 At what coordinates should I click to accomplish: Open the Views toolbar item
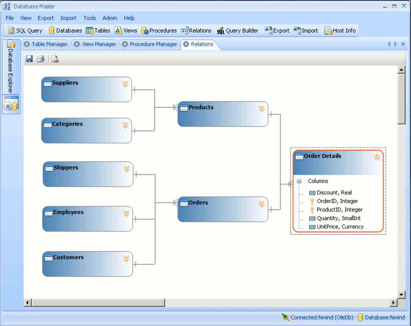tap(126, 31)
